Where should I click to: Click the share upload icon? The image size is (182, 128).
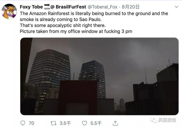pos(114,123)
